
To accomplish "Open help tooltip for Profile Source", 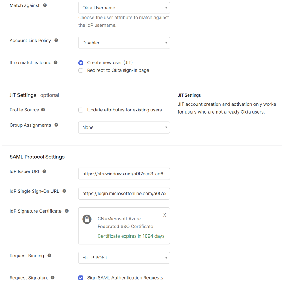I will [43, 110].
